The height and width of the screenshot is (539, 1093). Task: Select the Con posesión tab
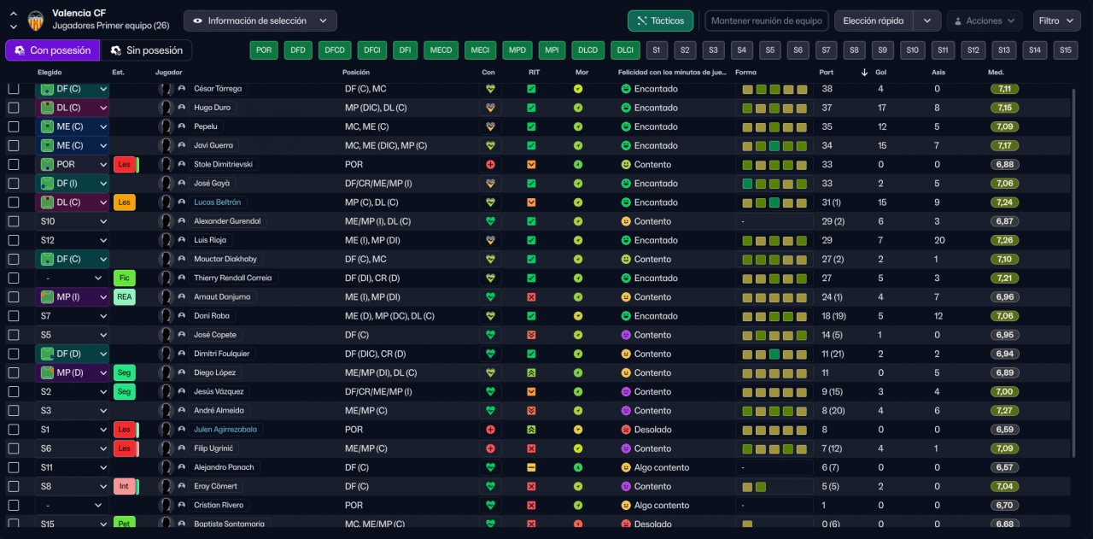[52, 50]
